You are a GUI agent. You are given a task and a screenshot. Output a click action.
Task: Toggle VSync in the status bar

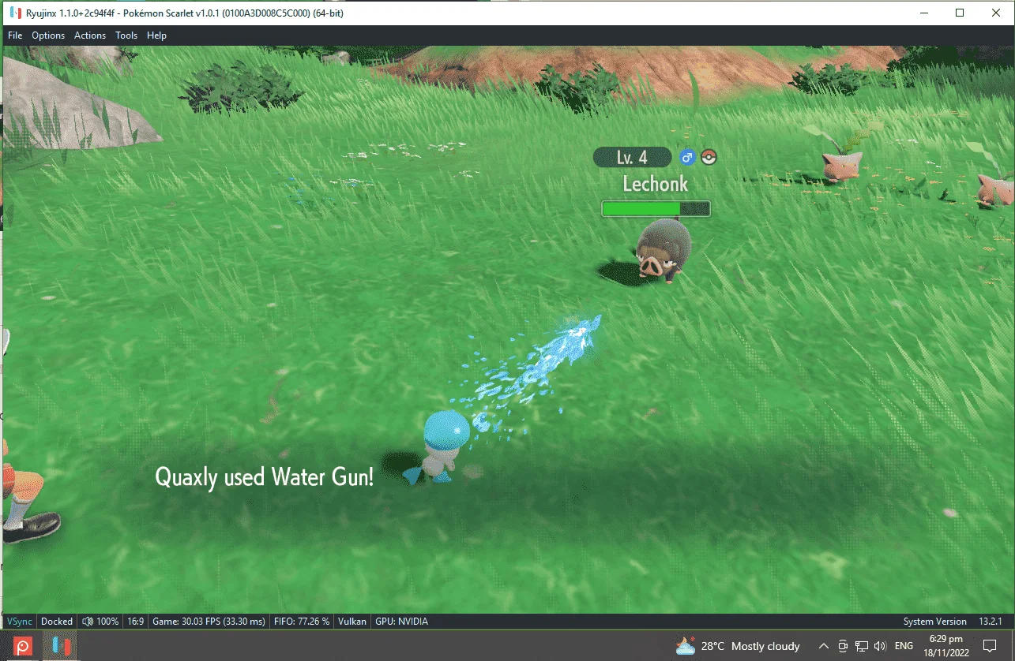(20, 622)
